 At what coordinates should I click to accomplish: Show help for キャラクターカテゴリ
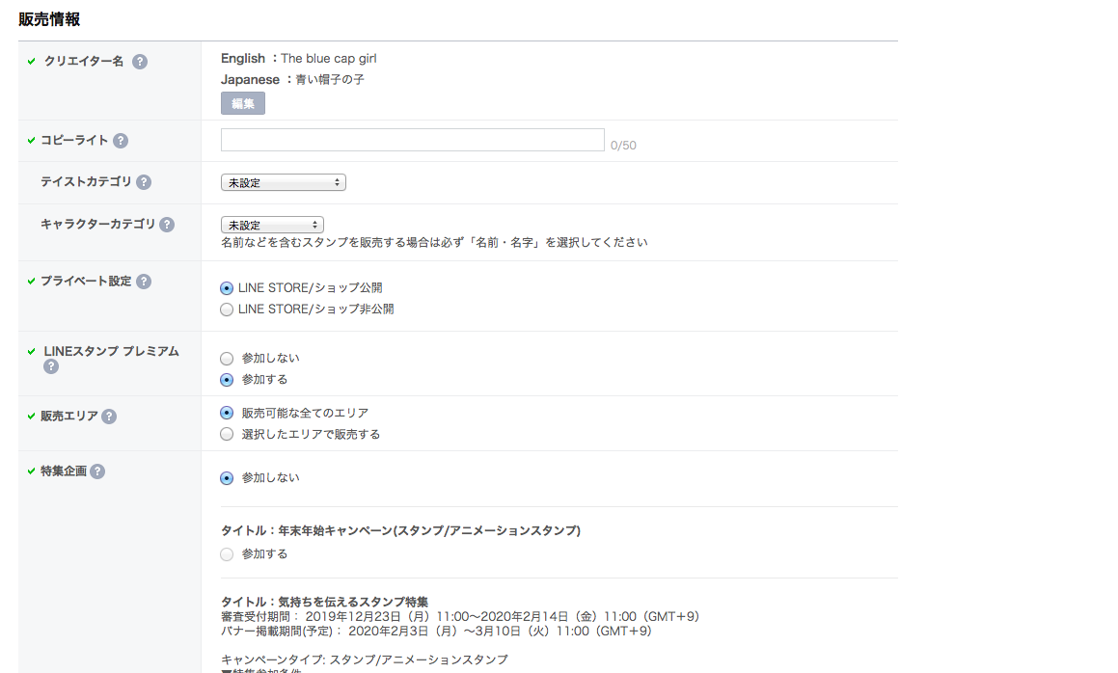click(x=167, y=225)
